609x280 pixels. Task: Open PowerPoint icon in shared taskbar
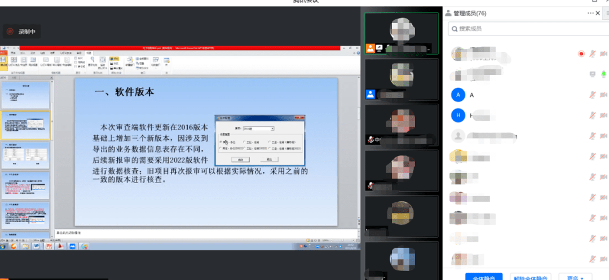pyautogui.click(x=48, y=246)
